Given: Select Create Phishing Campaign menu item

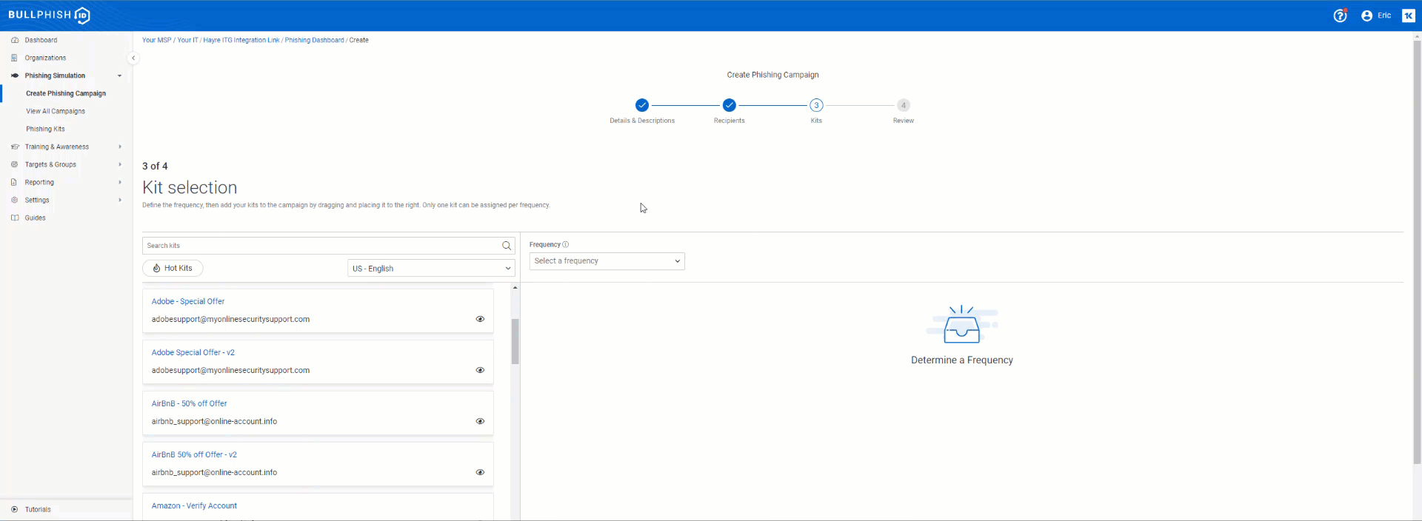Looking at the screenshot, I should pyautogui.click(x=66, y=93).
